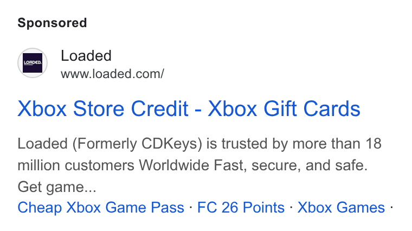Click '18' at the first description line's end

point(374,144)
